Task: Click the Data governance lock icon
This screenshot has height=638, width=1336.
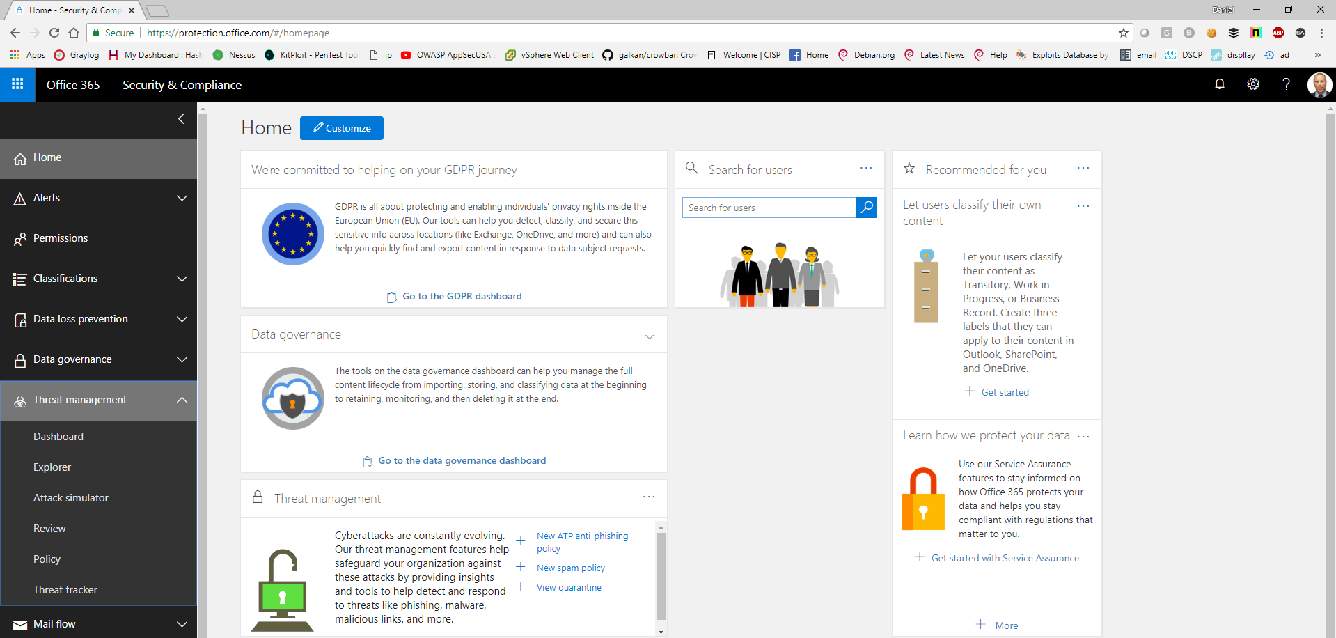Action: coord(19,359)
